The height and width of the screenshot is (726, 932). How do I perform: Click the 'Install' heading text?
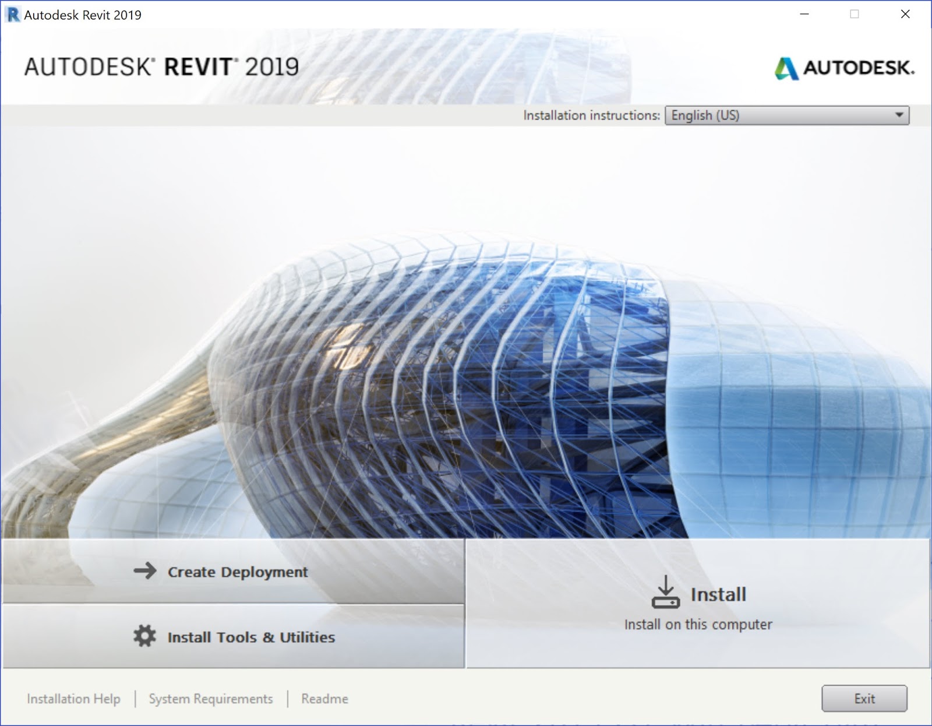(x=718, y=594)
